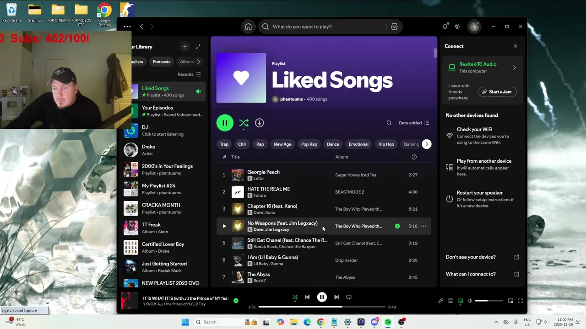This screenshot has height=329, width=586.
Task: Open the three-dot app menu in Spotify
Action: pos(127,27)
